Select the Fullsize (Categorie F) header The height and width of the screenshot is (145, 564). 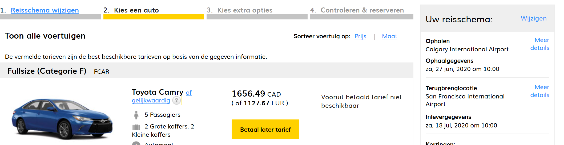(47, 71)
